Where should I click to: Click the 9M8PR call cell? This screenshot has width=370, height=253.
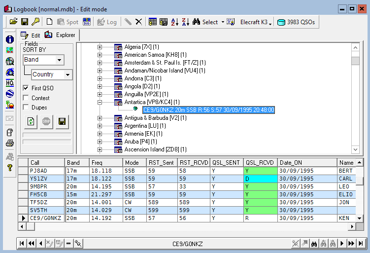46,186
